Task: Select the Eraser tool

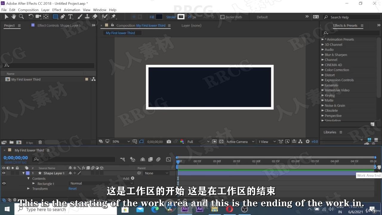Action: pos(95,17)
